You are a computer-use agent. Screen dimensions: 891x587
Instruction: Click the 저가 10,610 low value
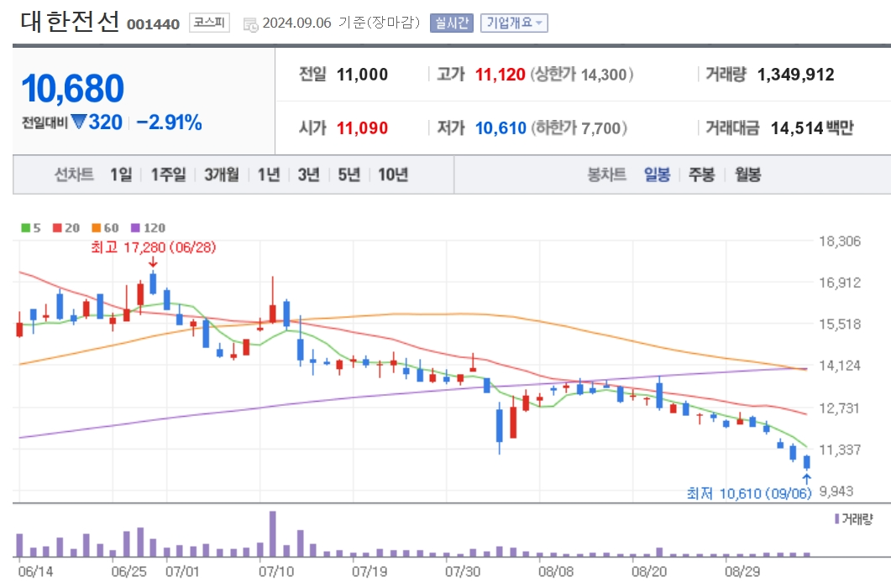point(501,127)
